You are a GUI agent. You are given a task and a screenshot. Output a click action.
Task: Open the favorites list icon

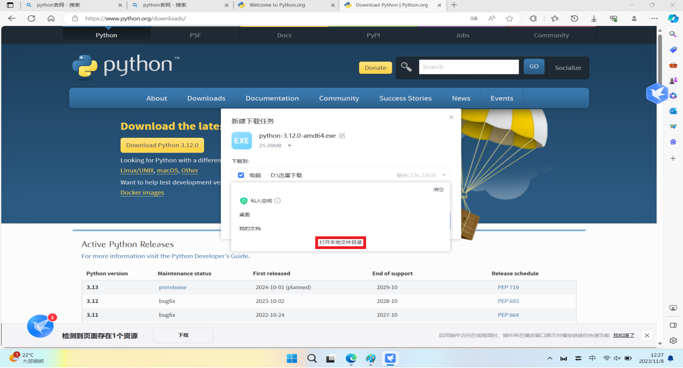554,18
